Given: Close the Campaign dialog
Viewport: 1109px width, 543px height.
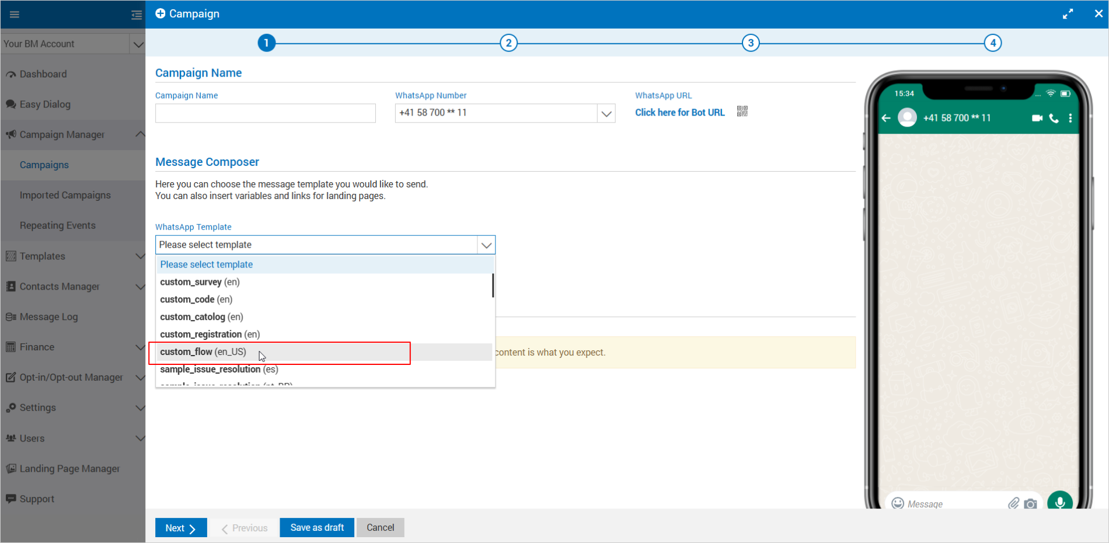Looking at the screenshot, I should click(x=1098, y=14).
